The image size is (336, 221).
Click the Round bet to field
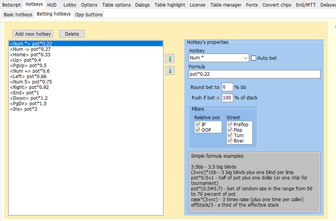tap(227, 87)
